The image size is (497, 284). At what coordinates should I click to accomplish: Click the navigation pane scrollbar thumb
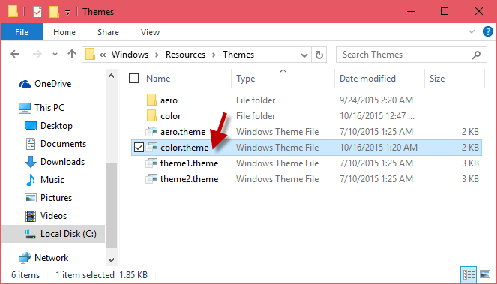[x=111, y=205]
